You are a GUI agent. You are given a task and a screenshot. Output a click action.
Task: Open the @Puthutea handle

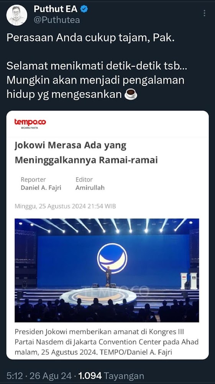[x=57, y=20]
